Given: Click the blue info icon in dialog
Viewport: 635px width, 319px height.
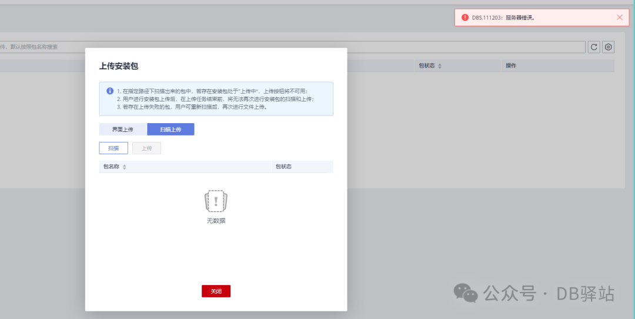Looking at the screenshot, I should coord(110,91).
